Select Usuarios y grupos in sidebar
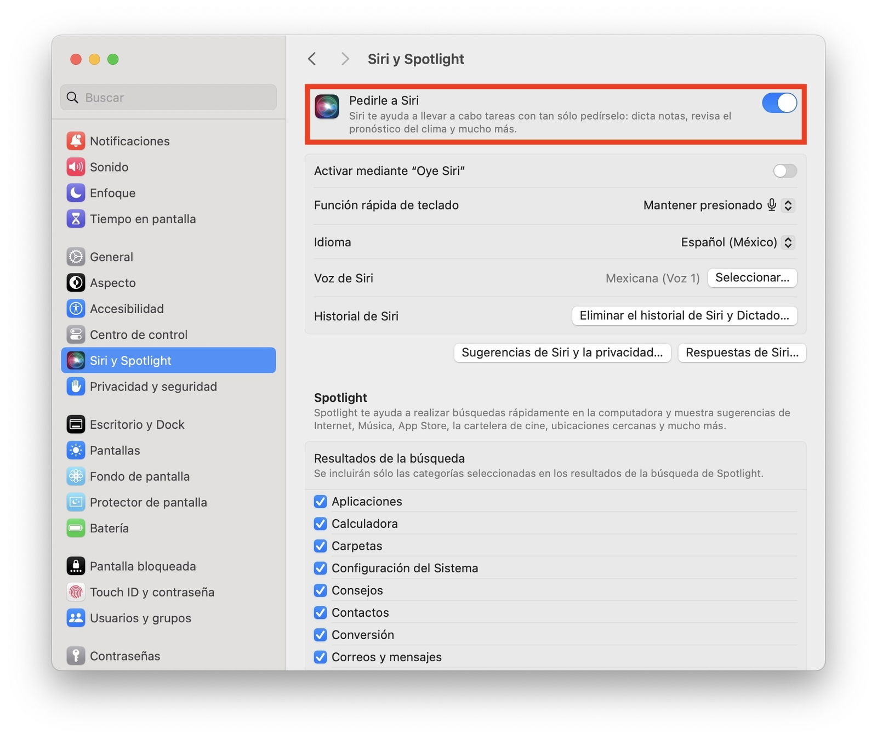 (168, 618)
